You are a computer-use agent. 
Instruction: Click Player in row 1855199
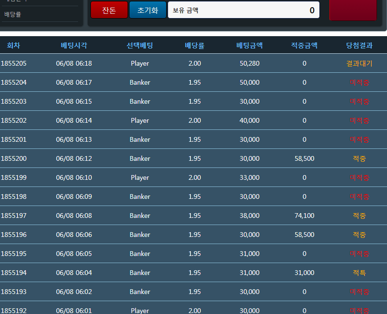pyautogui.click(x=139, y=177)
